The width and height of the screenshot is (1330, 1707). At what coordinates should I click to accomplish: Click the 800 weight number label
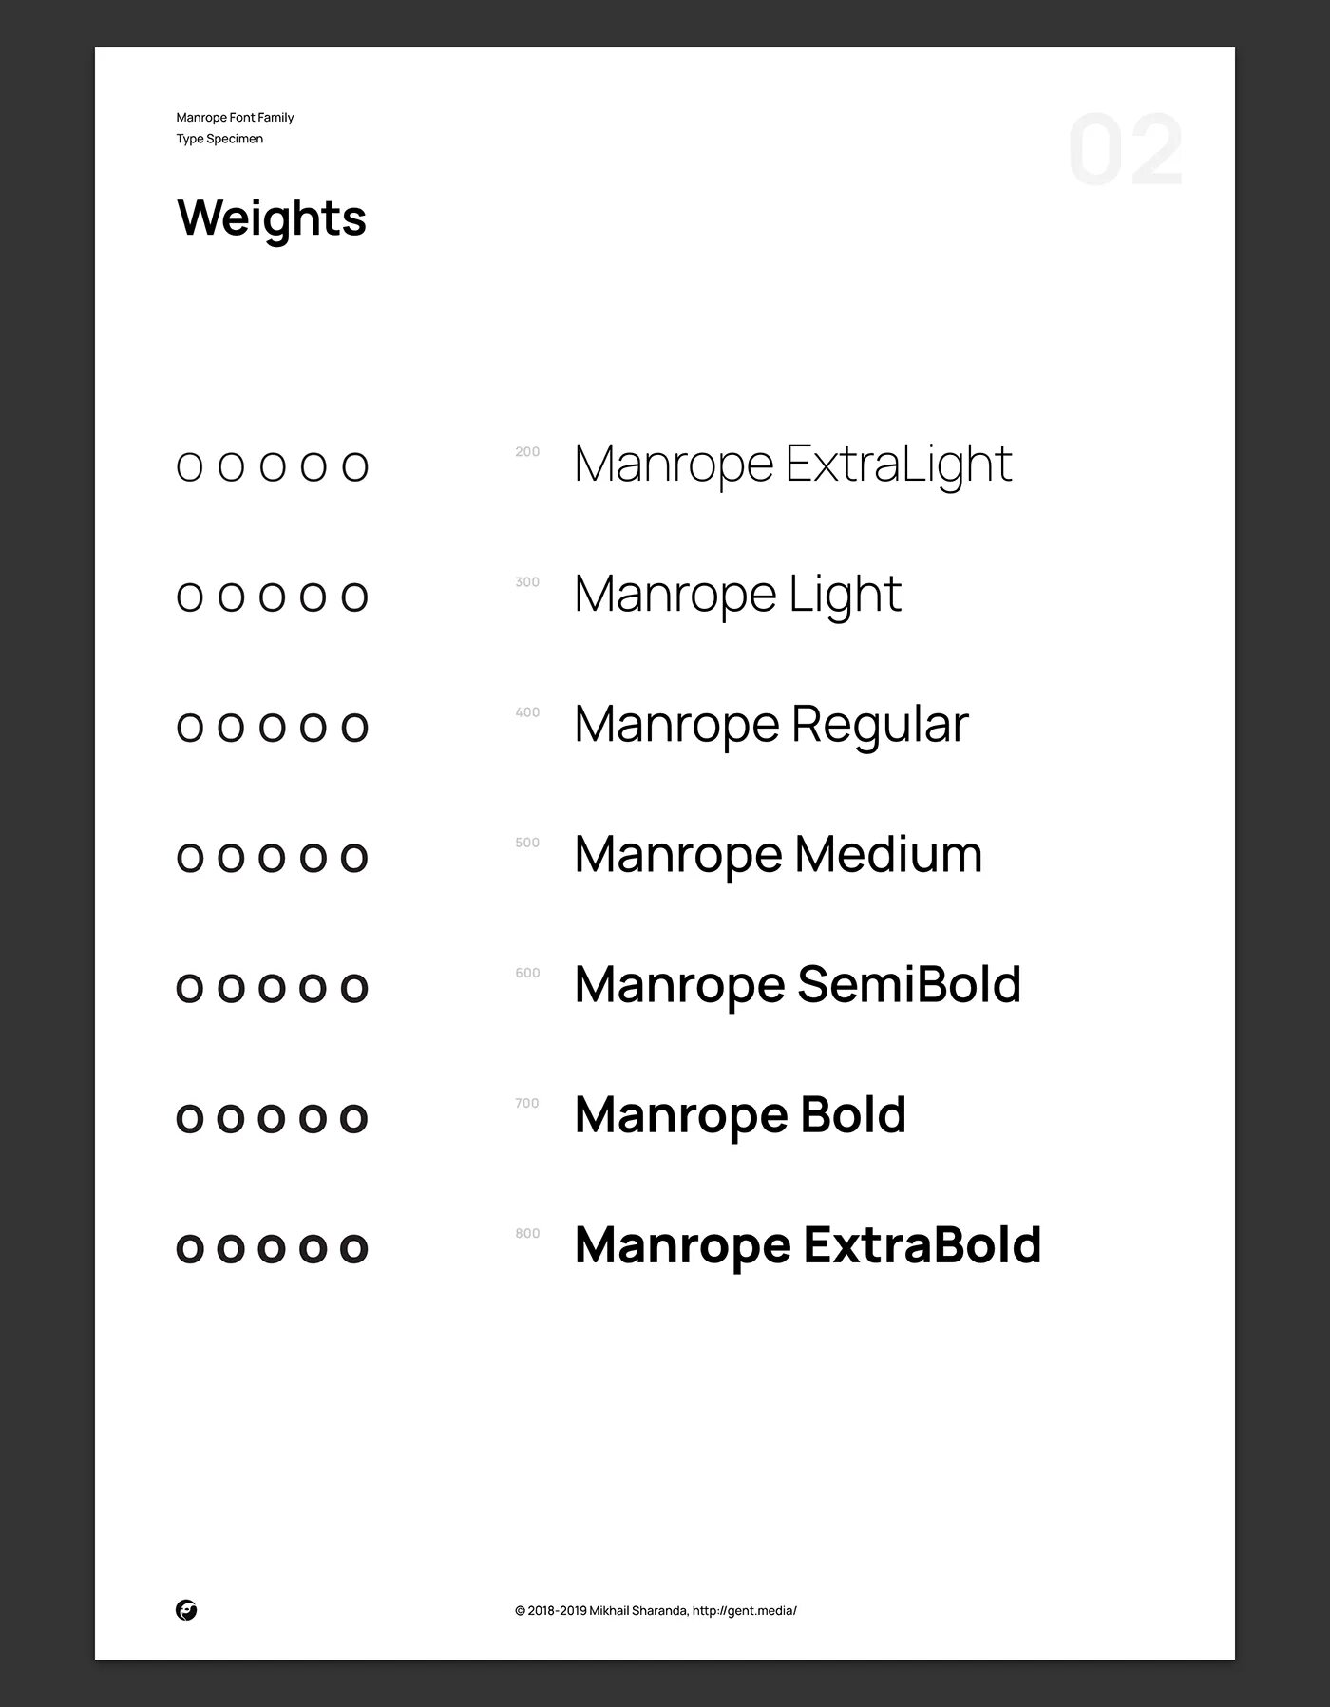[527, 1233]
